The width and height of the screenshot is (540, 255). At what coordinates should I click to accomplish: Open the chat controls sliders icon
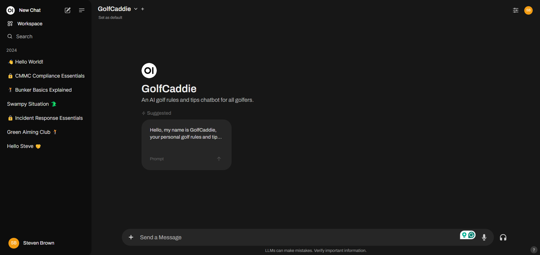516,10
